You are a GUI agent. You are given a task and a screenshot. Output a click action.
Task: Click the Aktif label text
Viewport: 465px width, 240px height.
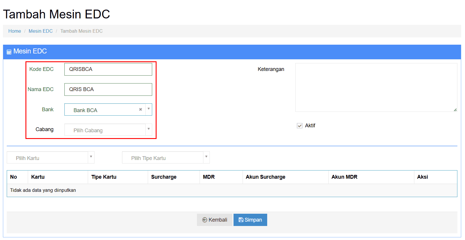pos(310,126)
